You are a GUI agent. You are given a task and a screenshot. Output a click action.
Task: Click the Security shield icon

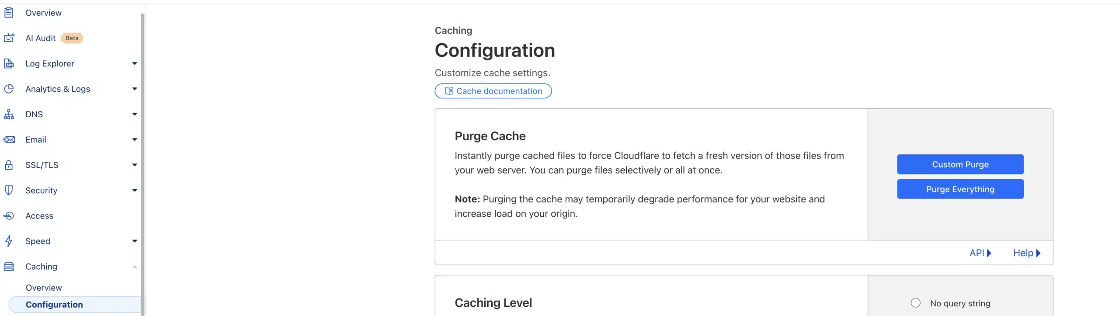click(9, 190)
